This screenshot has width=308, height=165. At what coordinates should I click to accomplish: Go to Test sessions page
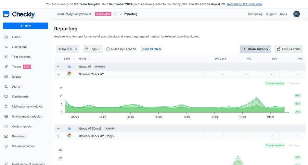(x=21, y=57)
